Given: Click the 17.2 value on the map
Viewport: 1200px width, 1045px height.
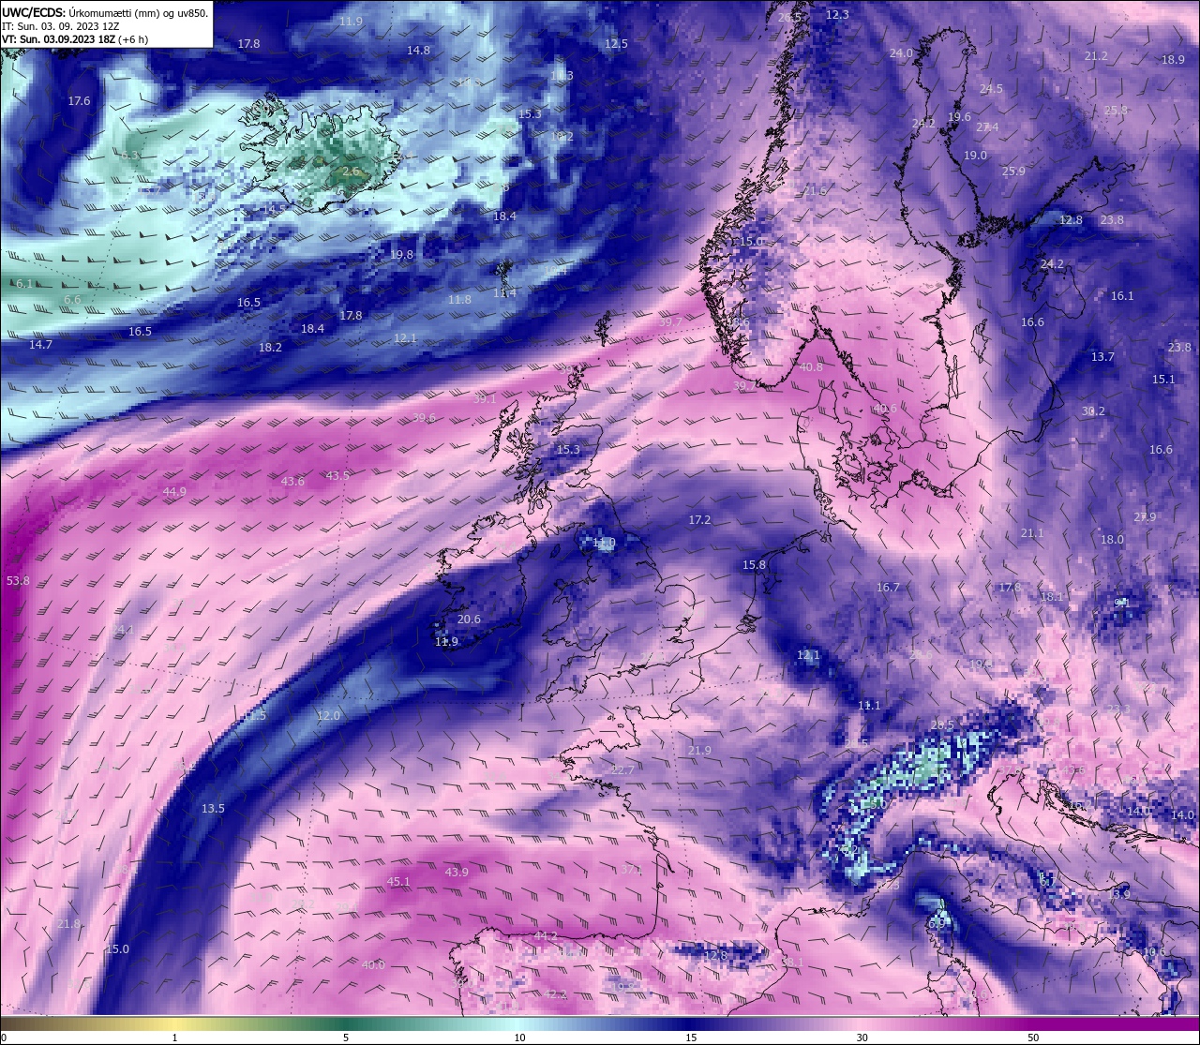Looking at the screenshot, I should 699,520.
